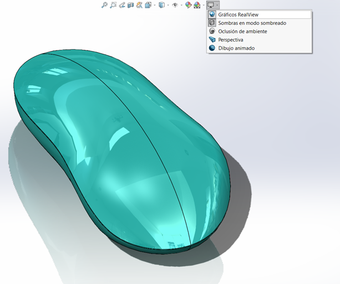Viewport: 340px width, 284px height.
Task: Toggle Gráficos RealView menu option
Action: [x=260, y=14]
